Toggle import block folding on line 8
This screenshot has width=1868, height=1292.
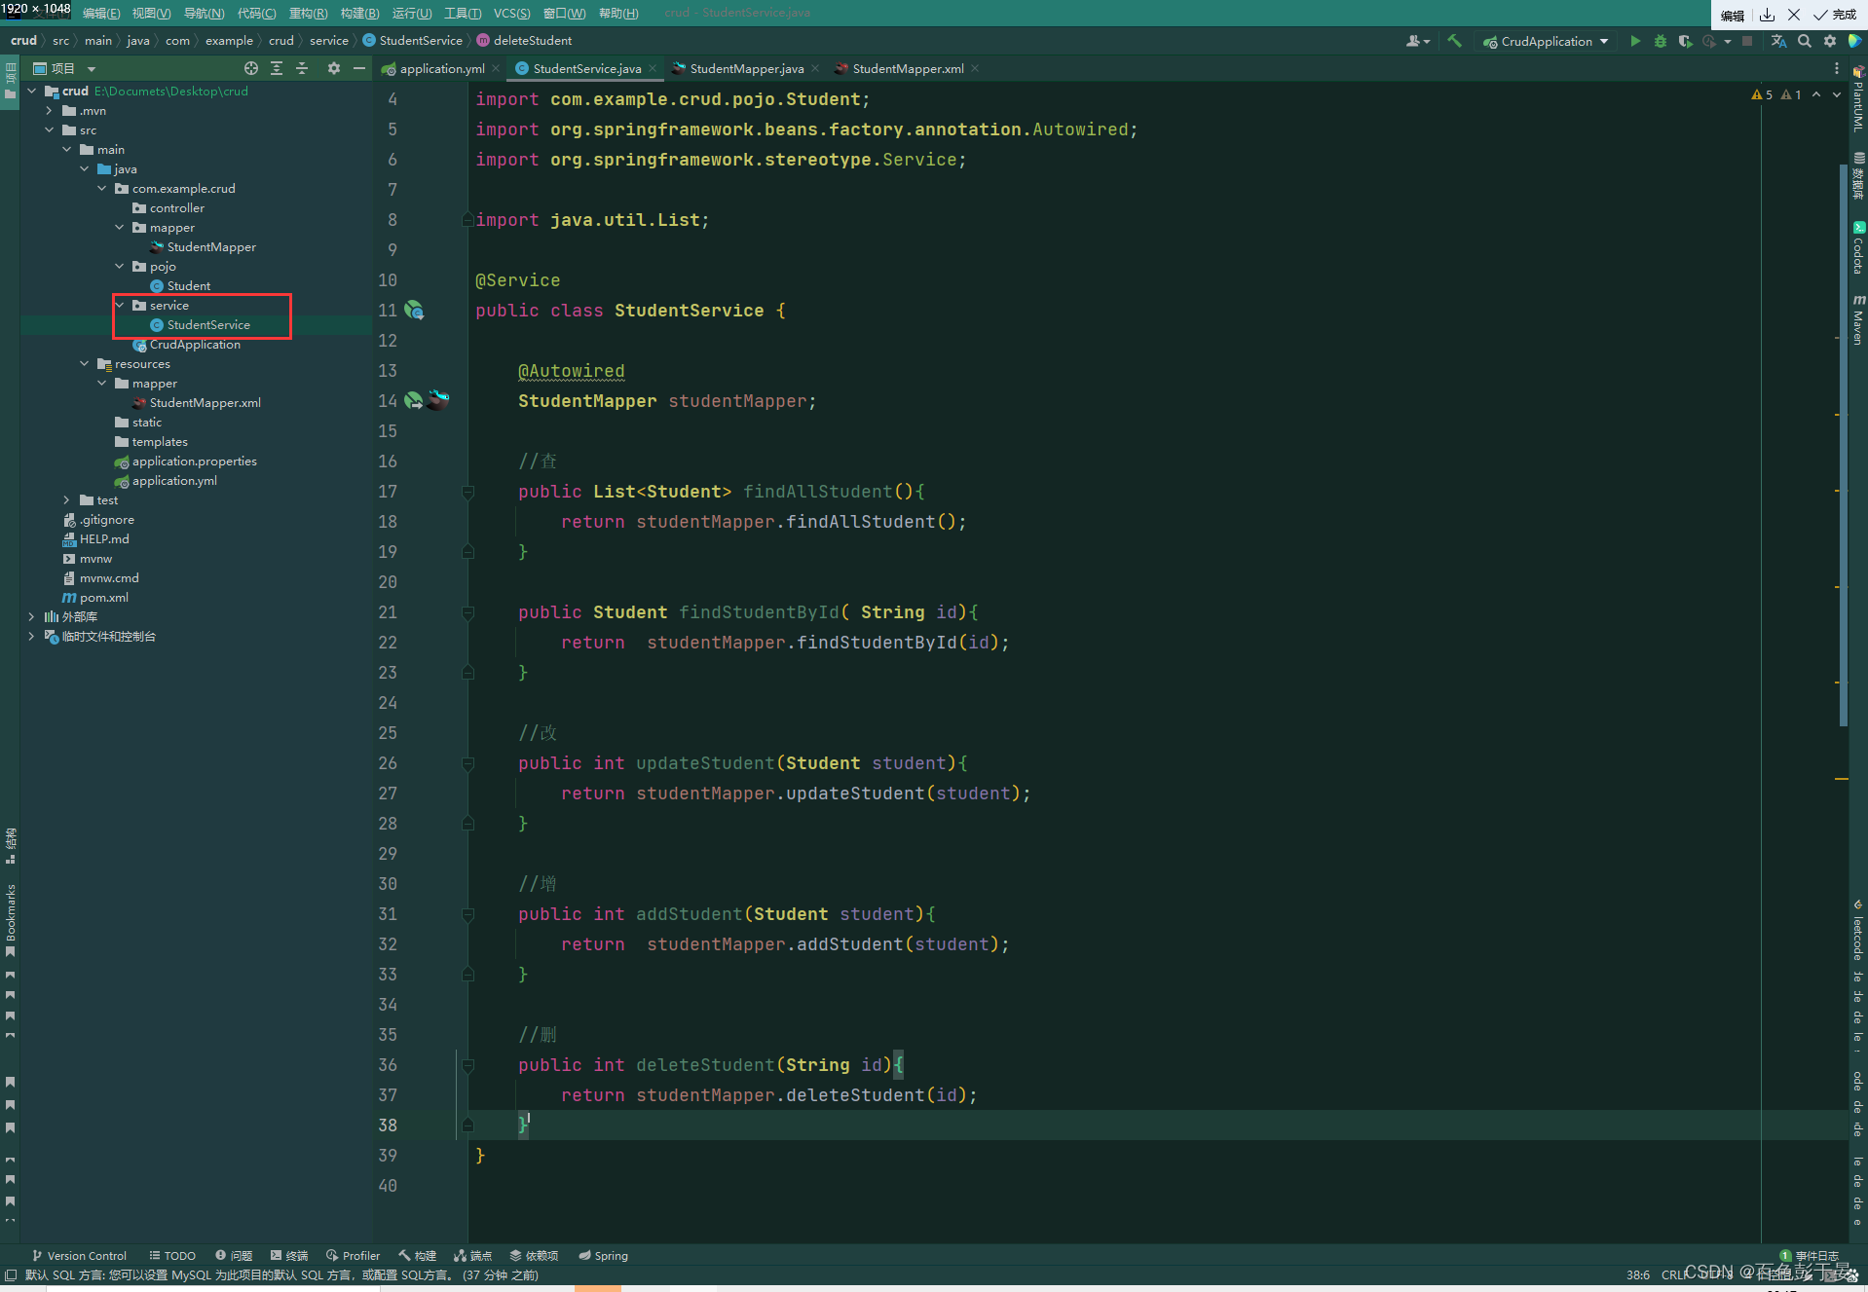point(467,220)
